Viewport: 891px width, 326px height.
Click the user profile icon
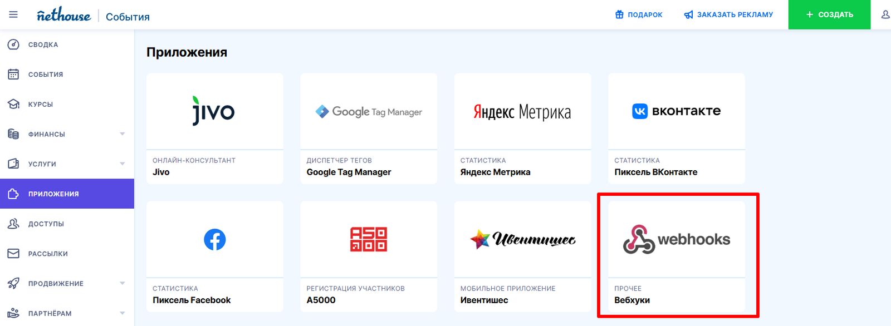point(885,14)
